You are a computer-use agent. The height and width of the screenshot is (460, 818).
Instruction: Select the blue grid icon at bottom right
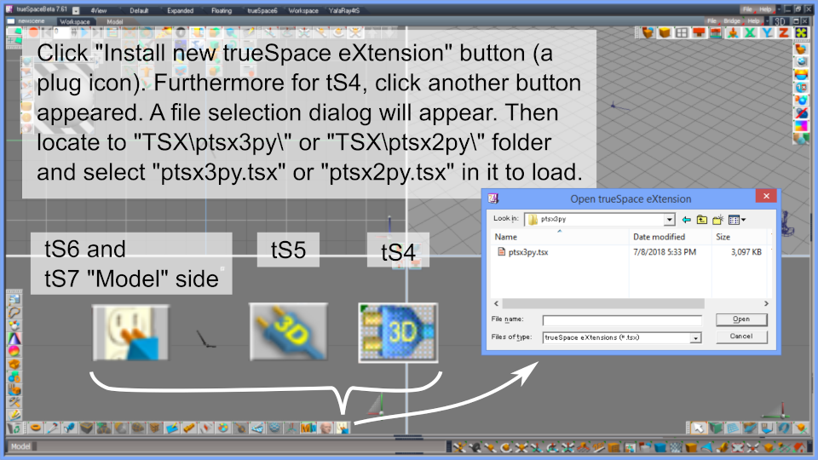[733, 428]
